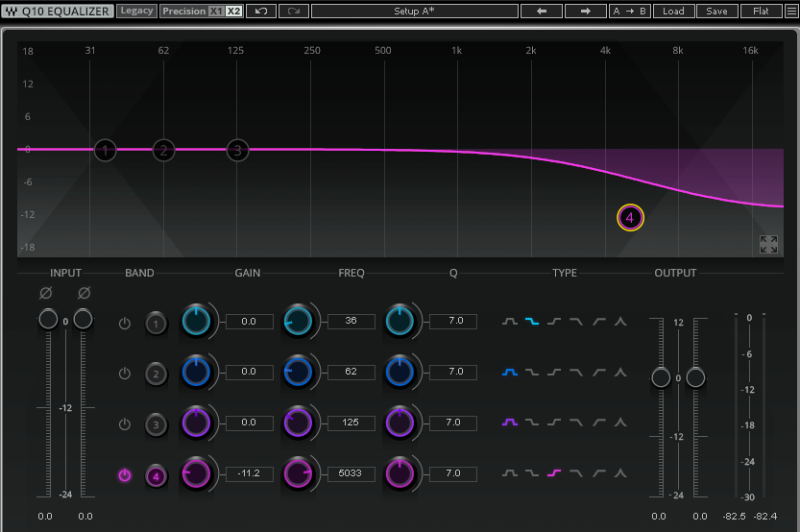
Task: Enable band 2 with its power button
Action: (125, 374)
